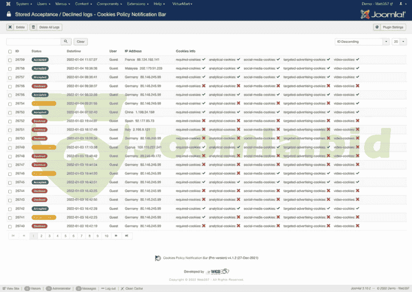Click the Delete X button

(x=17, y=27)
